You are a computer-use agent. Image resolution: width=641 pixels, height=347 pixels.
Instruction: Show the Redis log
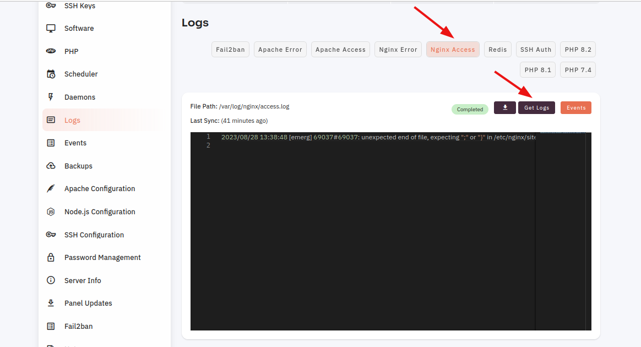(x=497, y=50)
